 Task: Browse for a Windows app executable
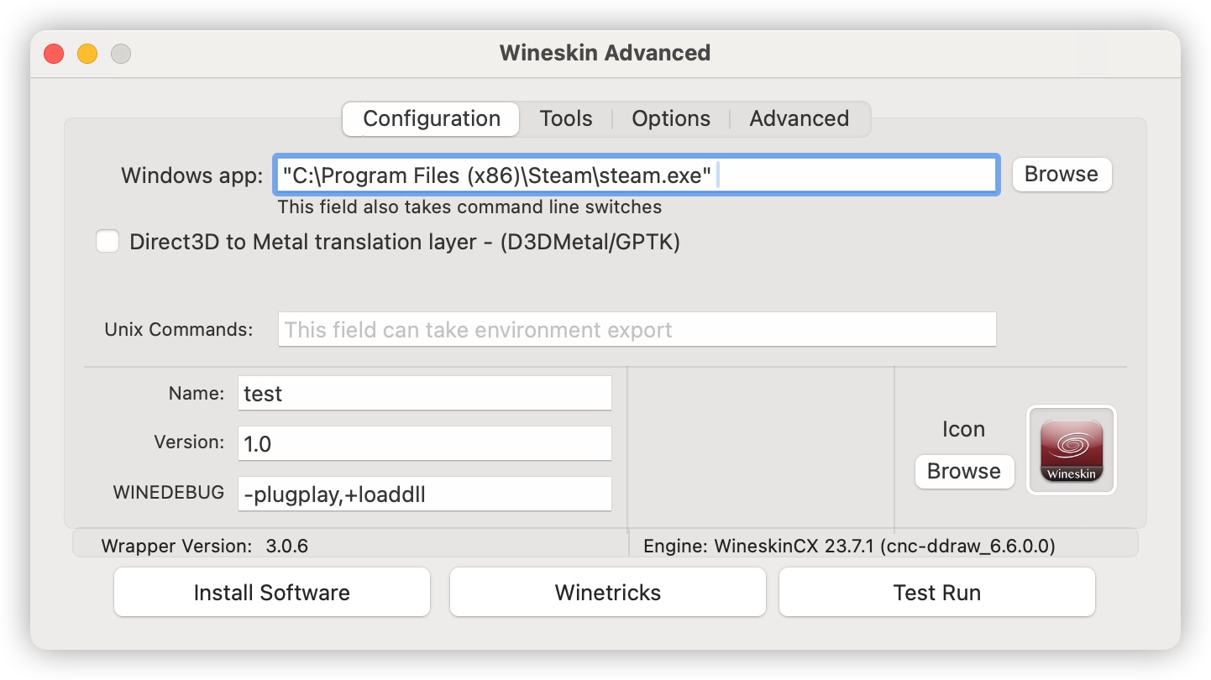1061,175
